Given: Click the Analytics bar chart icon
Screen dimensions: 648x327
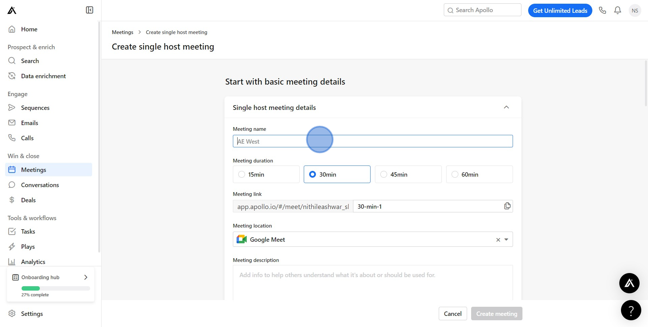Looking at the screenshot, I should (12, 262).
